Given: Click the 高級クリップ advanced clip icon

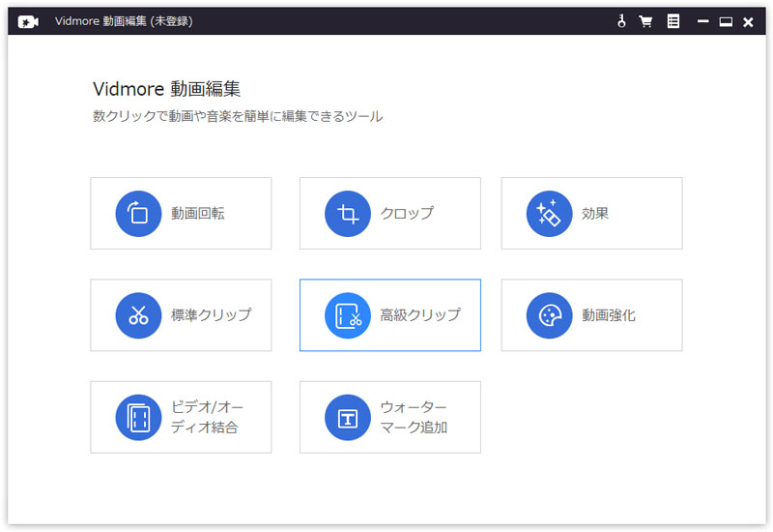Looking at the screenshot, I should pyautogui.click(x=348, y=315).
